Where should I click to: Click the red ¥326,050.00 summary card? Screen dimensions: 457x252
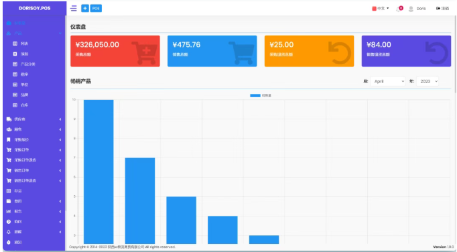pos(115,51)
